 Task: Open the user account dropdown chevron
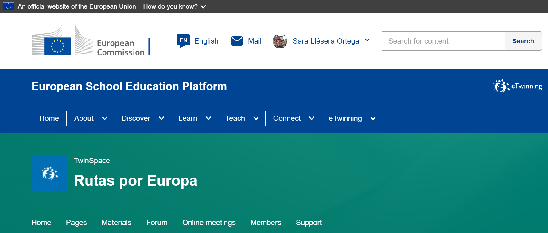367,40
